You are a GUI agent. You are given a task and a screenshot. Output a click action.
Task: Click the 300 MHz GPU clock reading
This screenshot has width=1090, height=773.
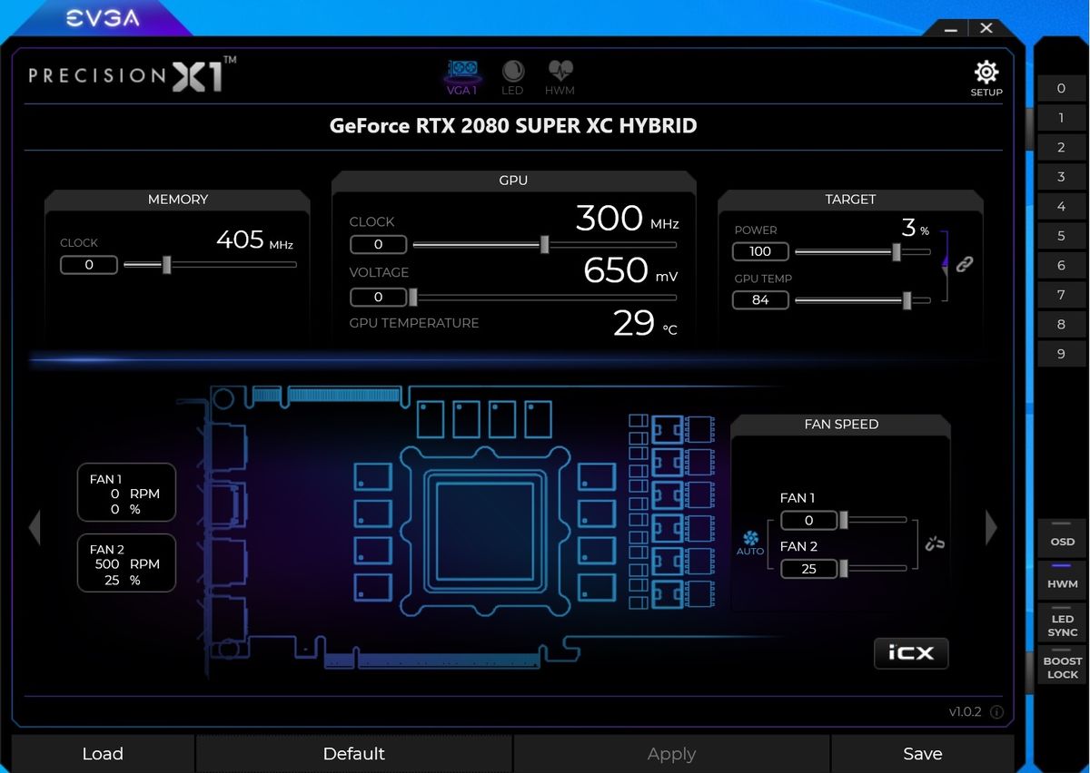point(627,219)
